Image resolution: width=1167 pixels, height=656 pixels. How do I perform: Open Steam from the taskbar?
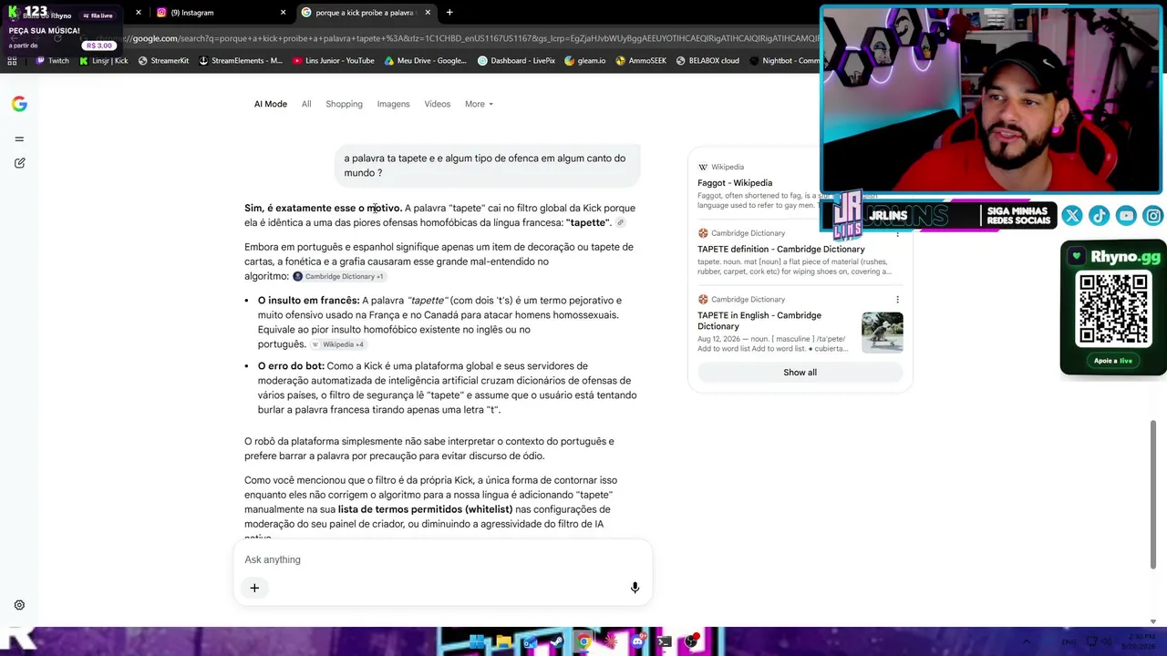click(557, 641)
